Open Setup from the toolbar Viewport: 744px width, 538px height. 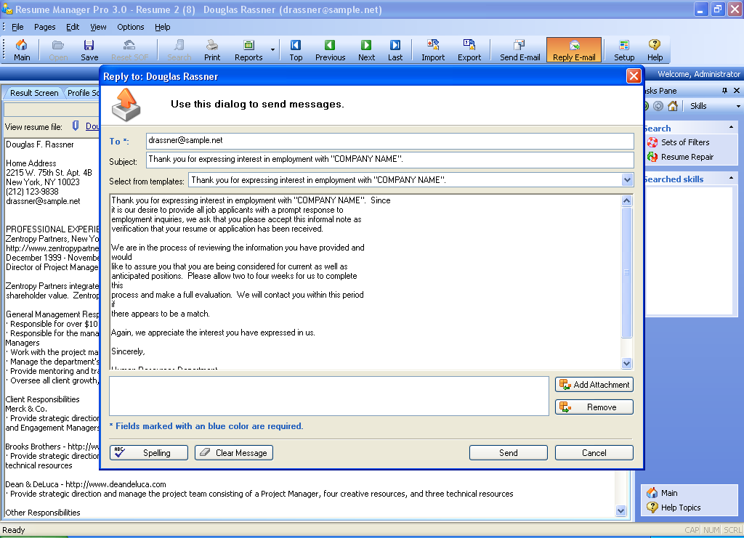coord(624,50)
